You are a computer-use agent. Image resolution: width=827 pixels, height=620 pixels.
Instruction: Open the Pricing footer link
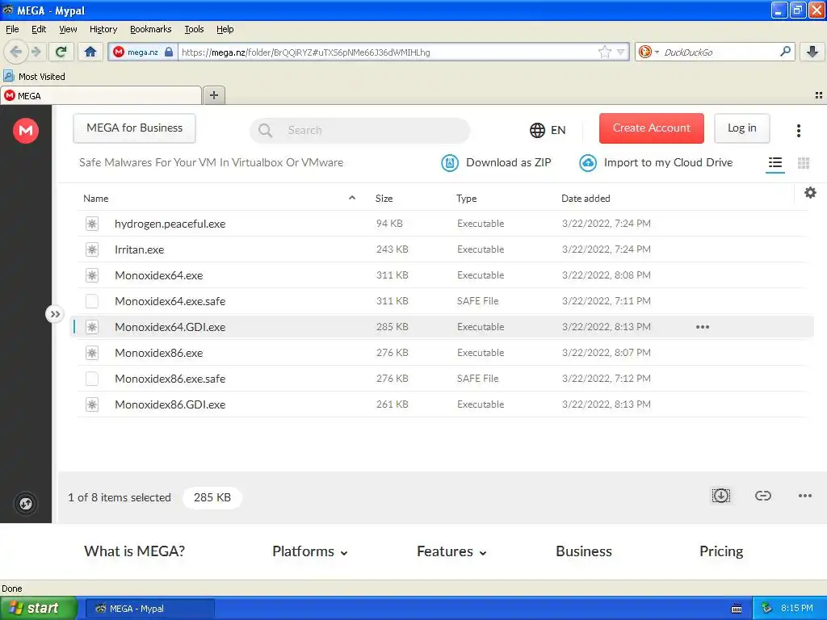pos(721,551)
